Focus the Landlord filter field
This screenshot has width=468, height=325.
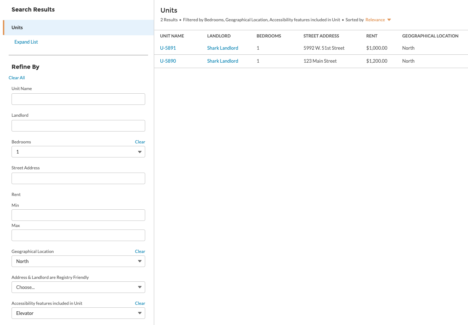point(78,126)
